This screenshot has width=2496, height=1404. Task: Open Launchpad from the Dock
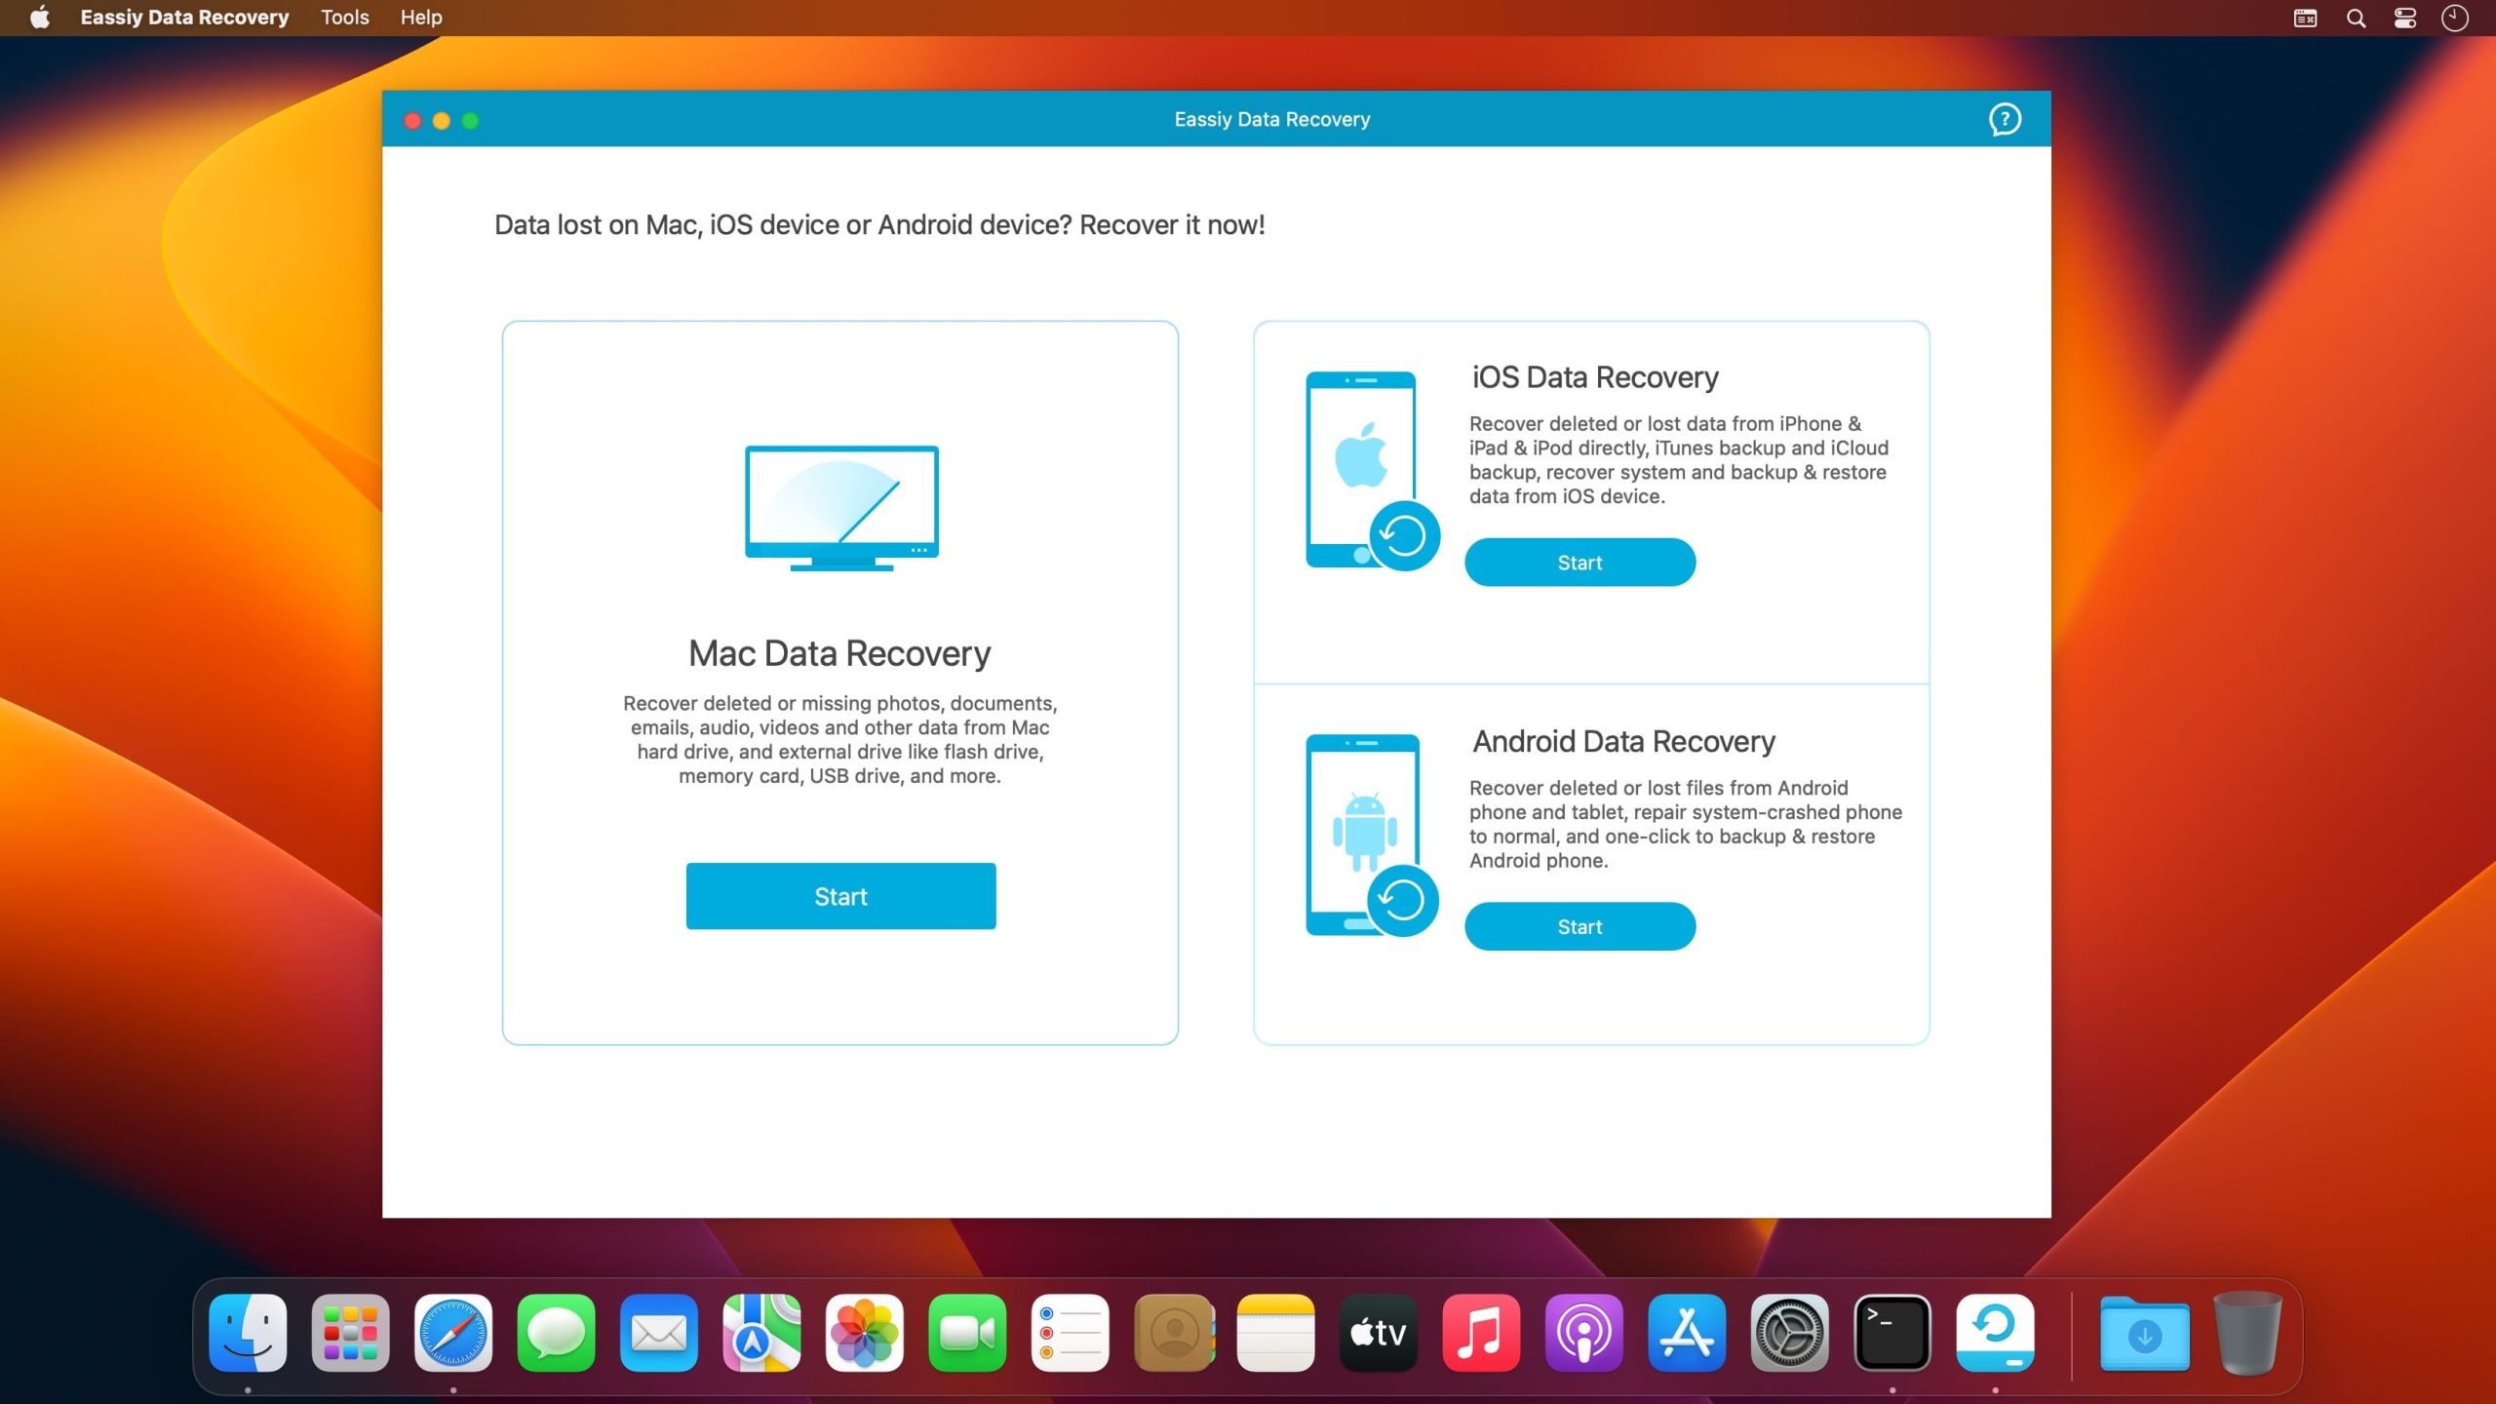pyautogui.click(x=350, y=1333)
